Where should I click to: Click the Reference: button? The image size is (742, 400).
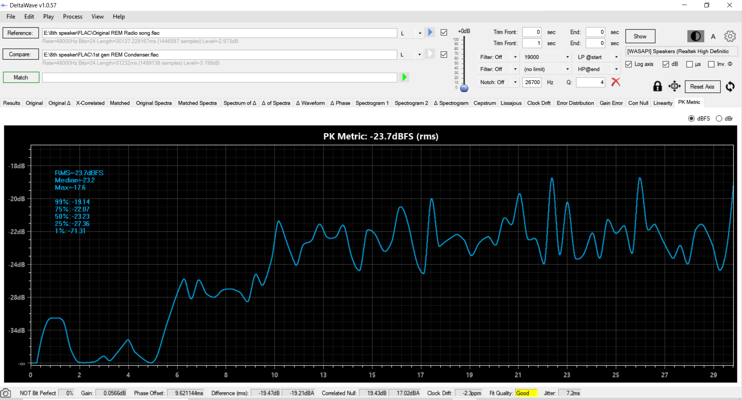point(21,33)
